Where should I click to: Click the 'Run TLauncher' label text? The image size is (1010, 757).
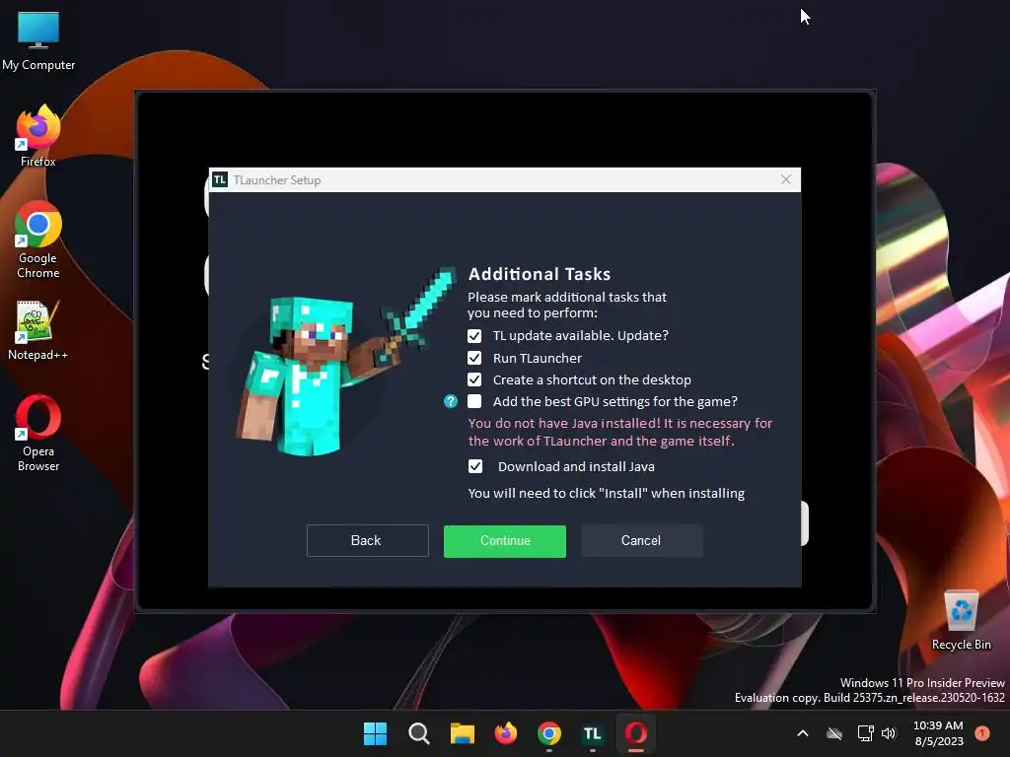(x=538, y=358)
